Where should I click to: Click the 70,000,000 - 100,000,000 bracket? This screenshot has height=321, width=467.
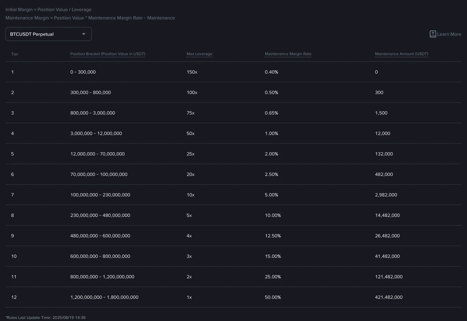(99, 174)
